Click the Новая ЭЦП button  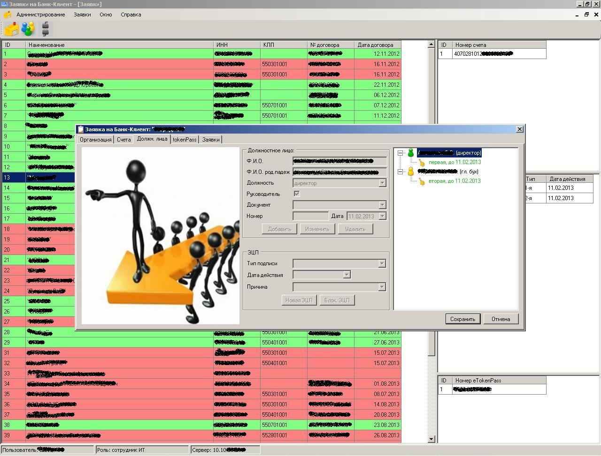(299, 300)
